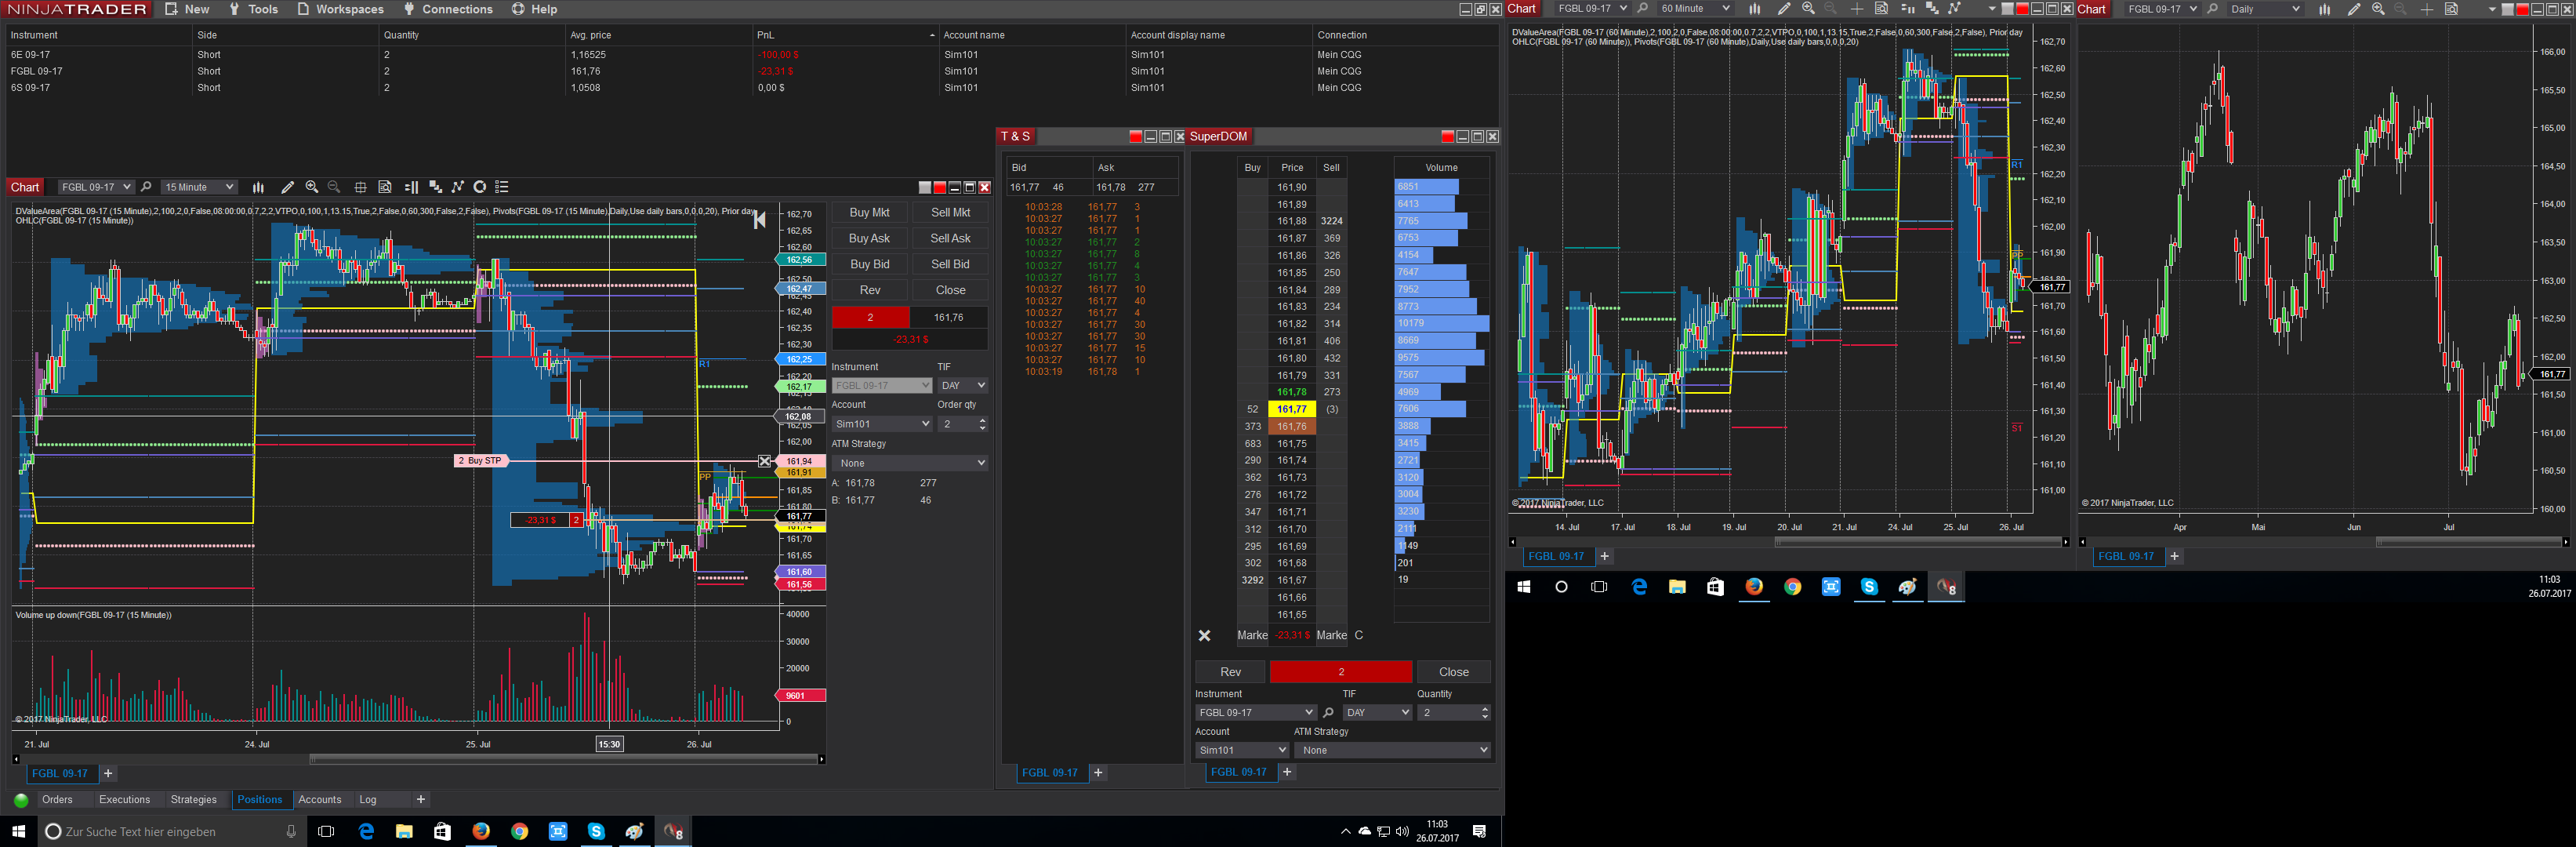Open the 15 Minute interval dropdown

(199, 187)
